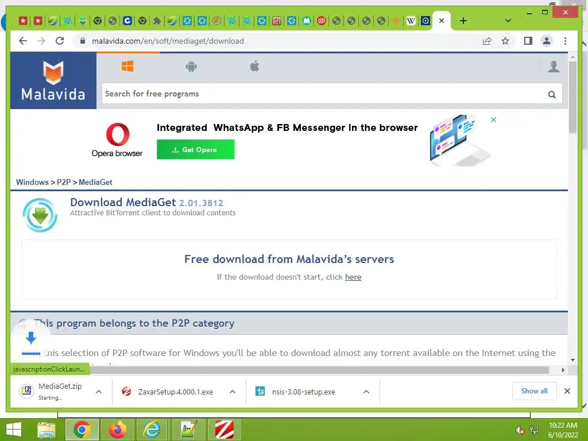The width and height of the screenshot is (588, 441).
Task: Open the P2P breadcrumb link
Action: pos(64,182)
